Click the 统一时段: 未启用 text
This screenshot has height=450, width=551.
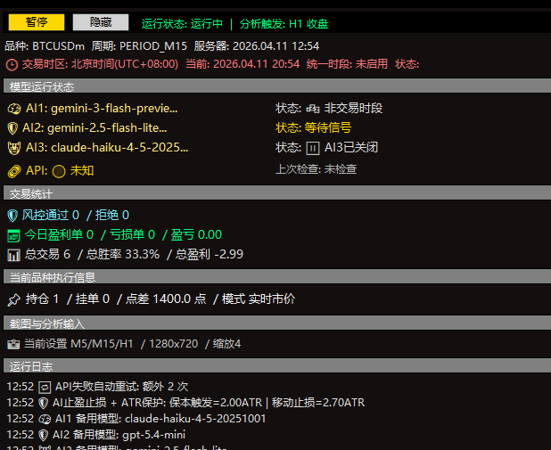(347, 64)
